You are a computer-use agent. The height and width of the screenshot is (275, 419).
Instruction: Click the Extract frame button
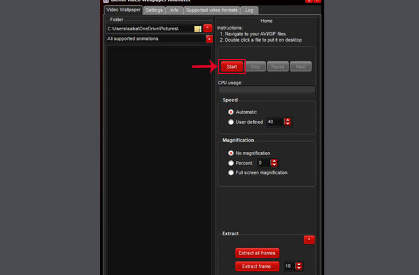point(257,266)
